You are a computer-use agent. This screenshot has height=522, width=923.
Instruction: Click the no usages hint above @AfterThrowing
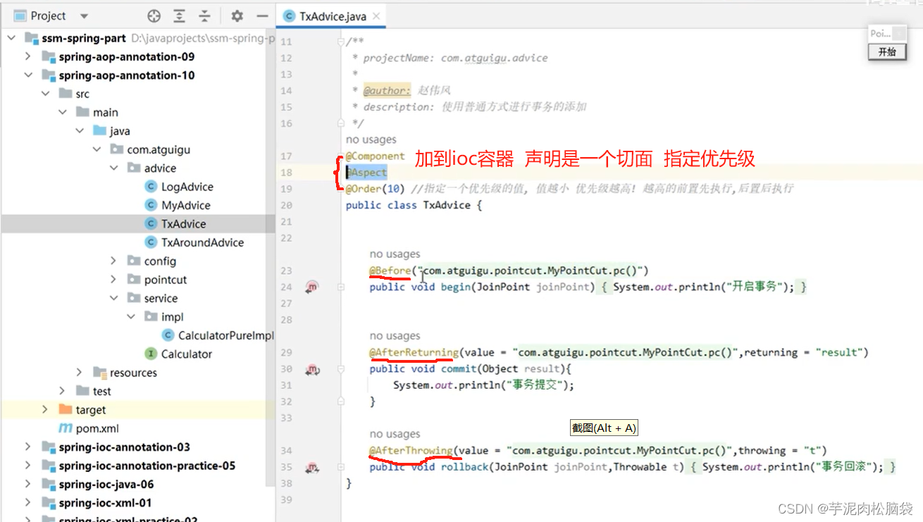pos(395,434)
